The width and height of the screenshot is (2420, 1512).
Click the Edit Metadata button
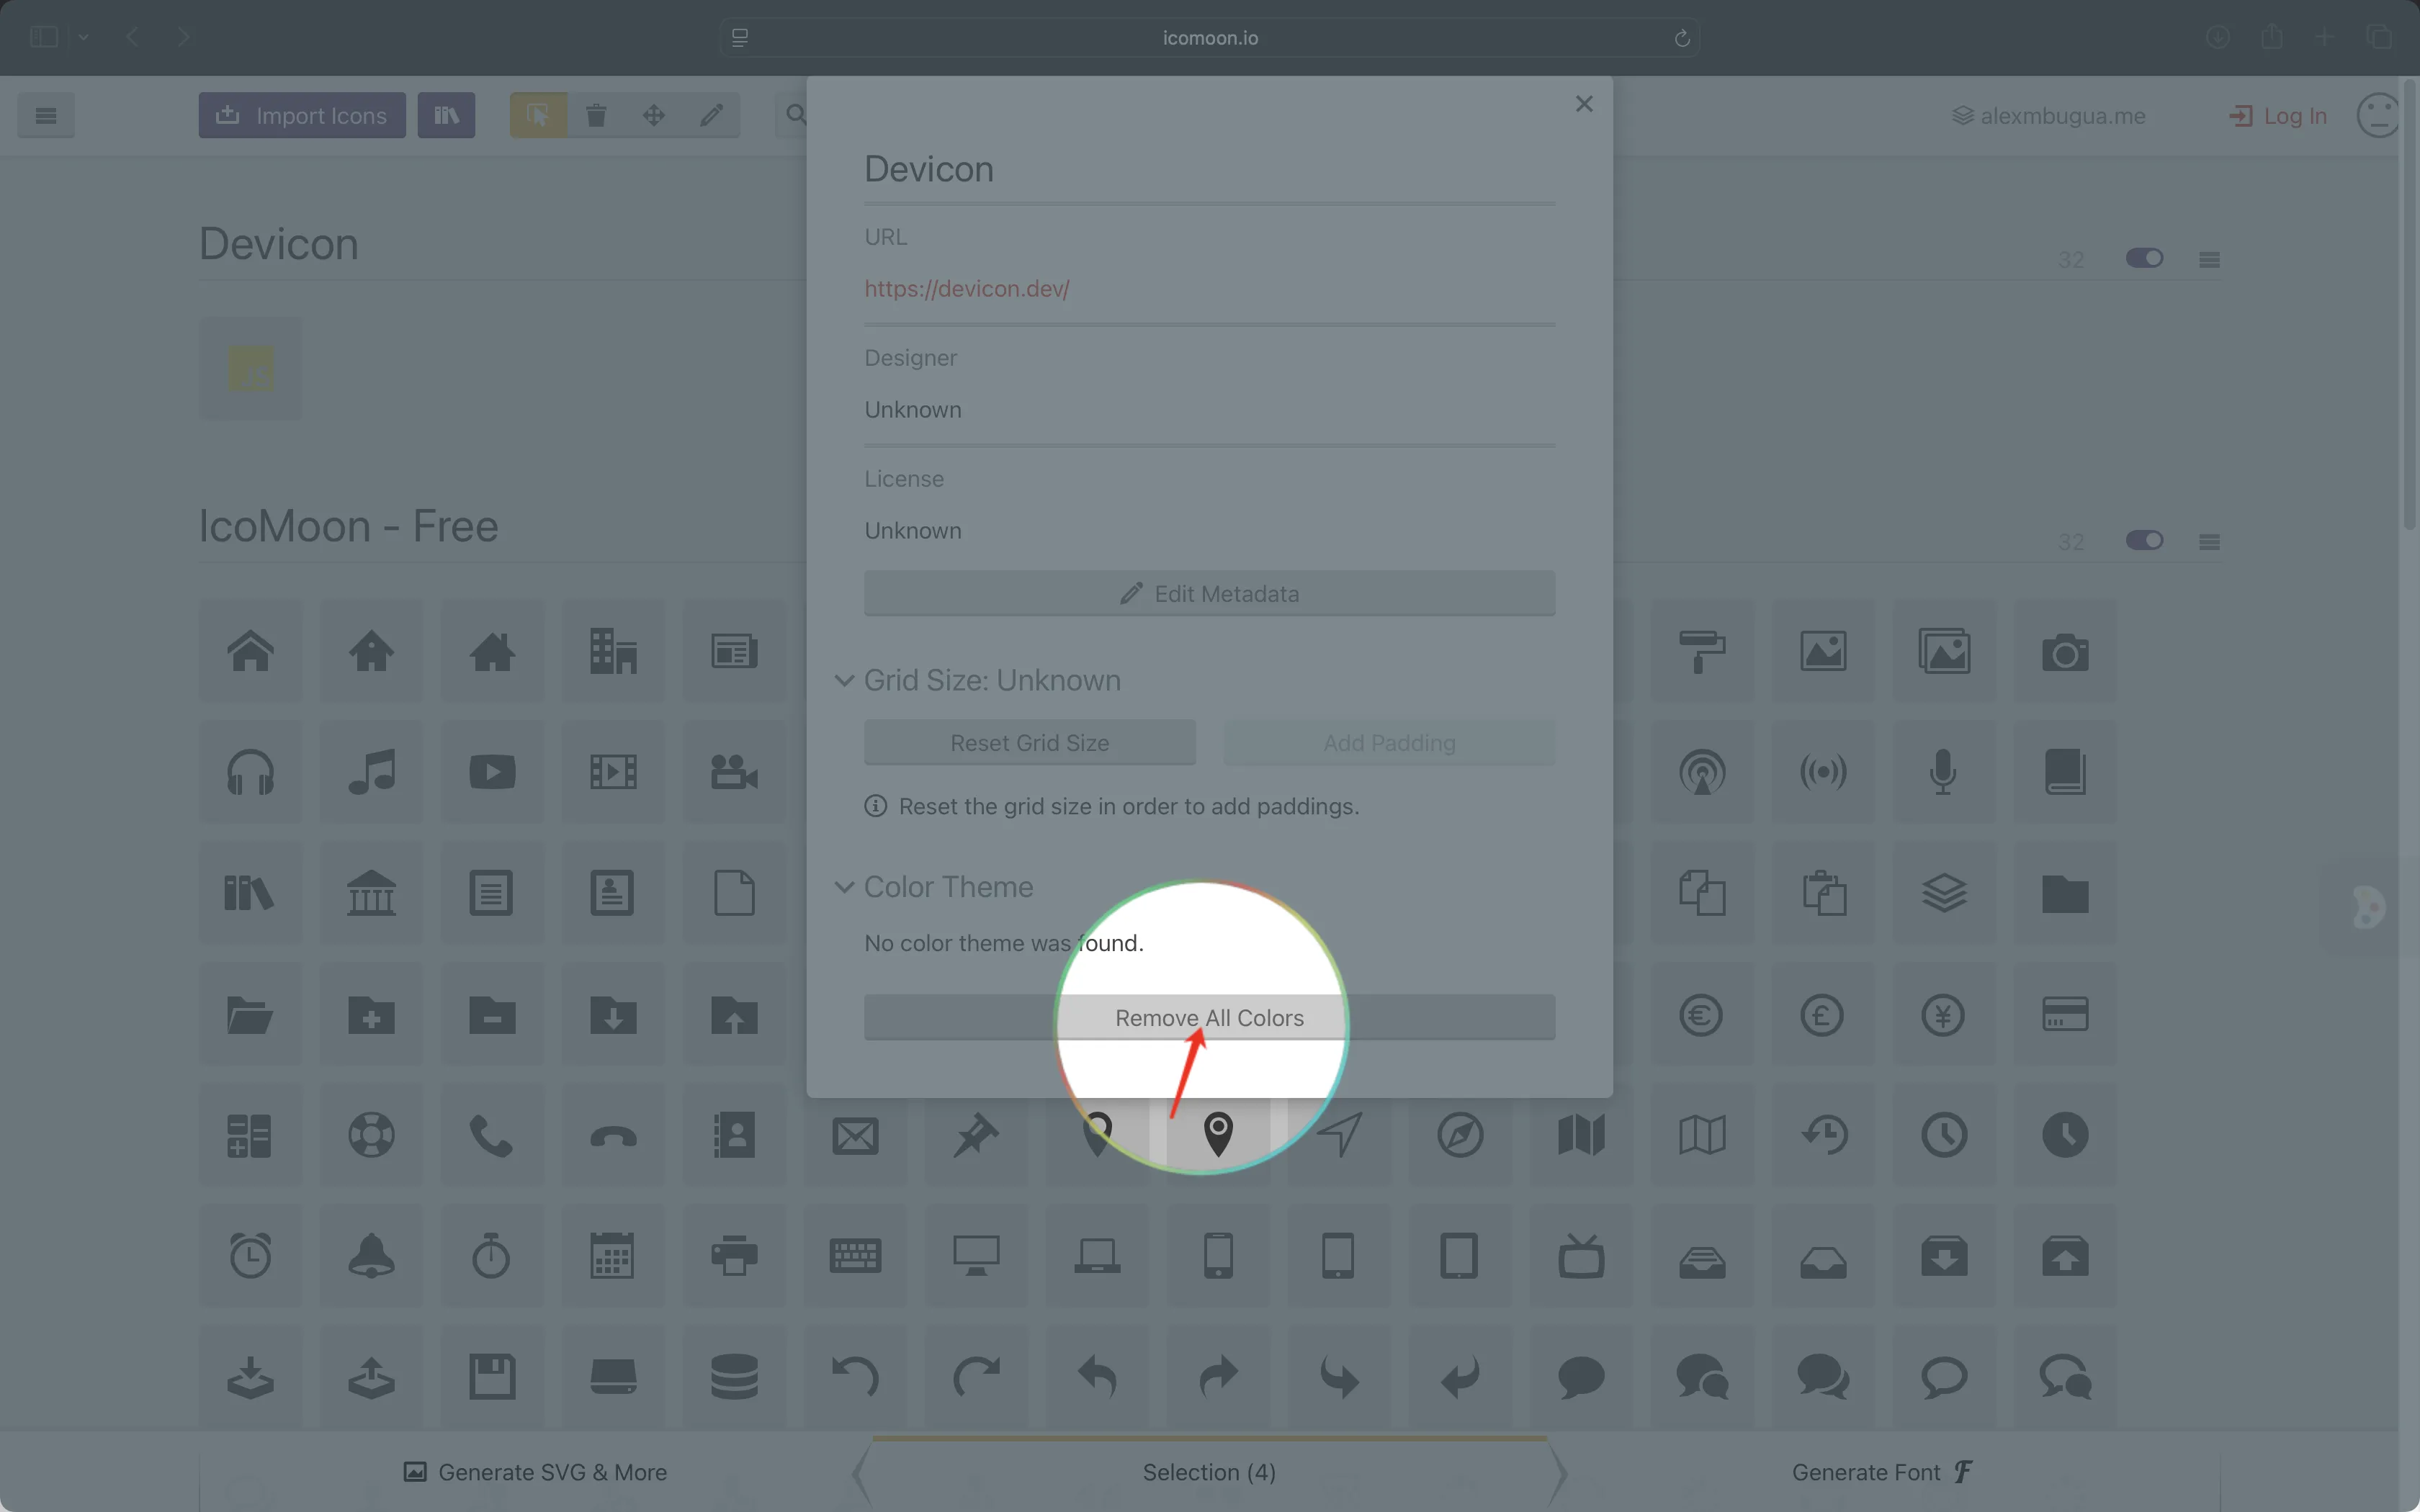pos(1209,593)
